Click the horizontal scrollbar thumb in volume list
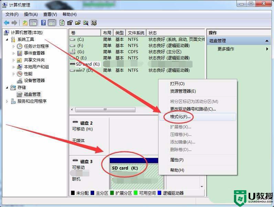This screenshot has width=274, height=207. click(105, 110)
